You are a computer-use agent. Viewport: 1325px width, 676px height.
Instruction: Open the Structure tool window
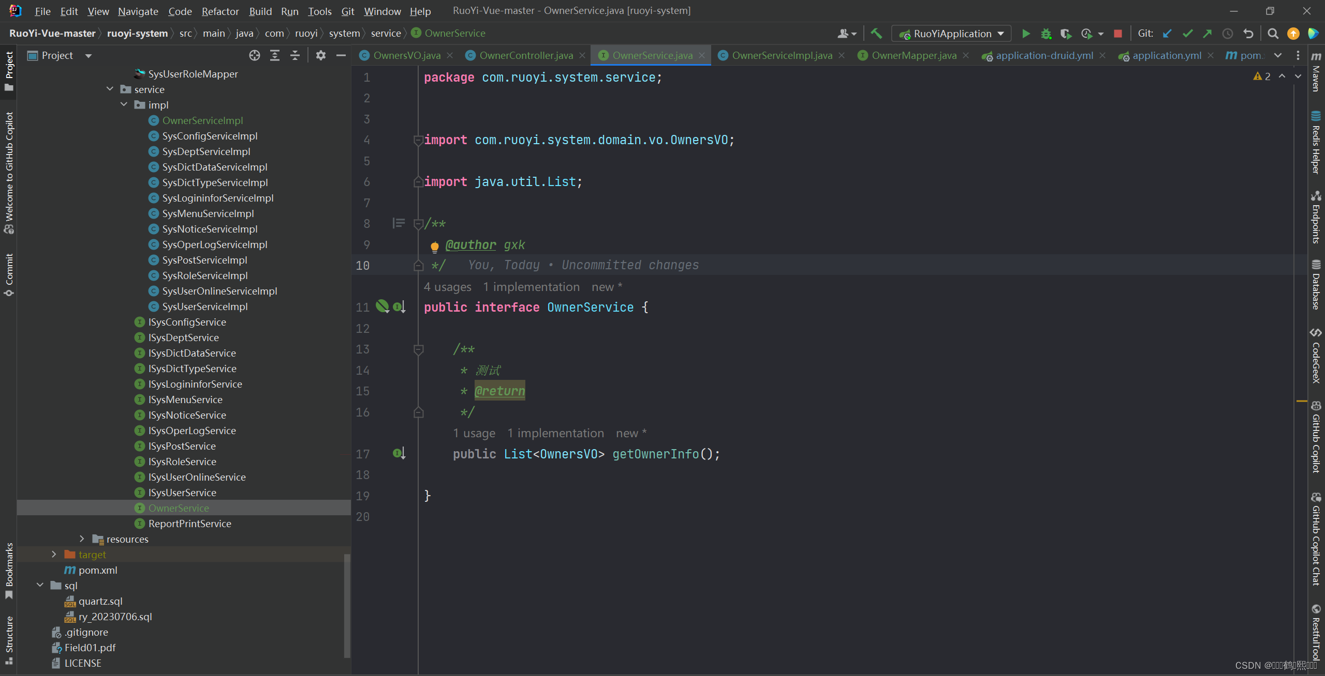pos(9,640)
